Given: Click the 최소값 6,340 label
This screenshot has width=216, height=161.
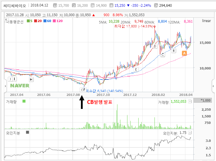Looking at the screenshot, I should [105, 91].
